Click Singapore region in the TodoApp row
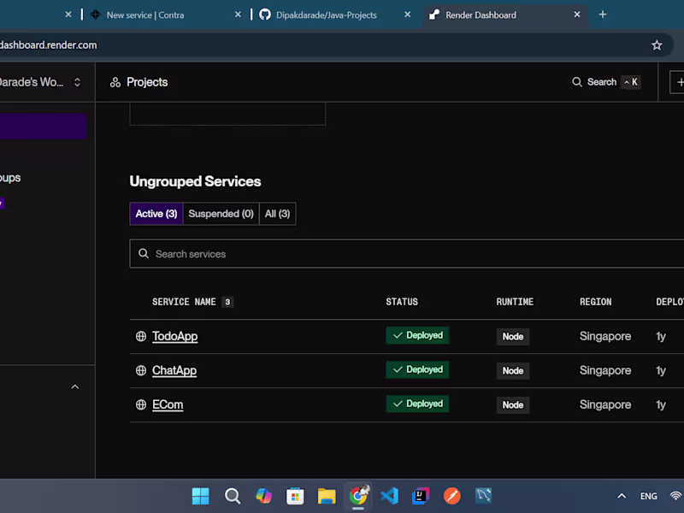The height and width of the screenshot is (513, 684). [x=605, y=336]
